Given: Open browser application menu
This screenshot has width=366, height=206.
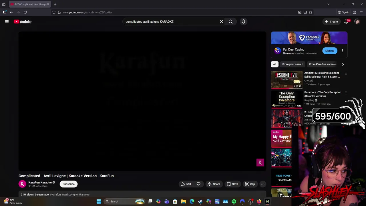Looking at the screenshot, I should point(361,12).
